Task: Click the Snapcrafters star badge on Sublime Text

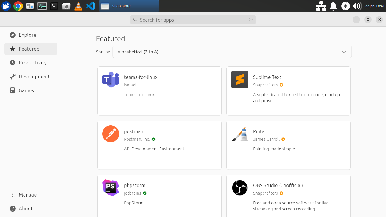Action: click(281, 85)
